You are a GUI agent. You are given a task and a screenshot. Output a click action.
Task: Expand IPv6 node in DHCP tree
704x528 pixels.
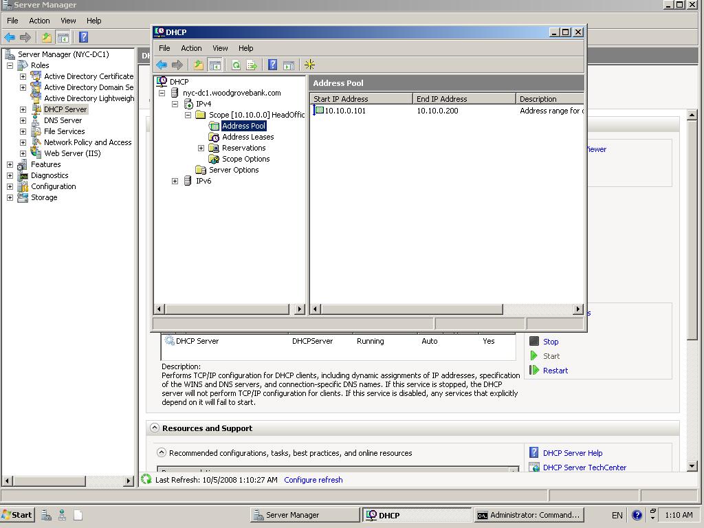click(x=175, y=181)
